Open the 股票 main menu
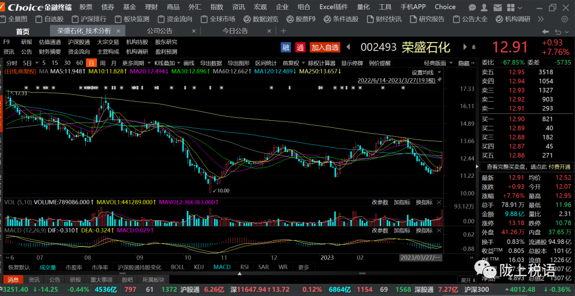 coord(86,7)
